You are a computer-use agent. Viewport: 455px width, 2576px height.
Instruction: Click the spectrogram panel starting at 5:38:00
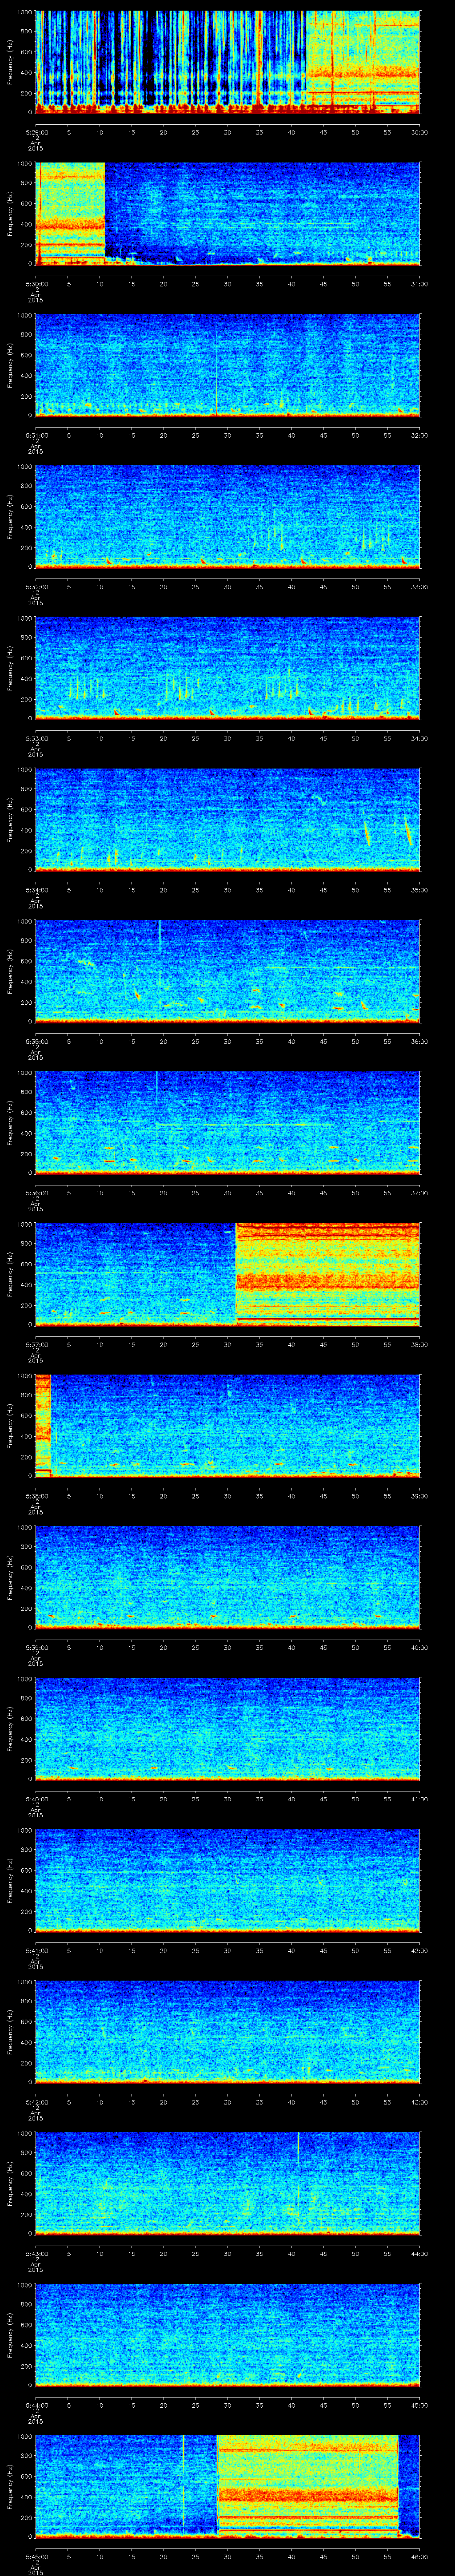(x=228, y=1425)
